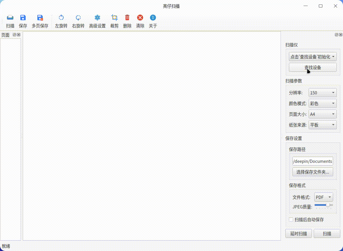Click the empty page list panel
This screenshot has height=251, width=343.
pos(10,140)
